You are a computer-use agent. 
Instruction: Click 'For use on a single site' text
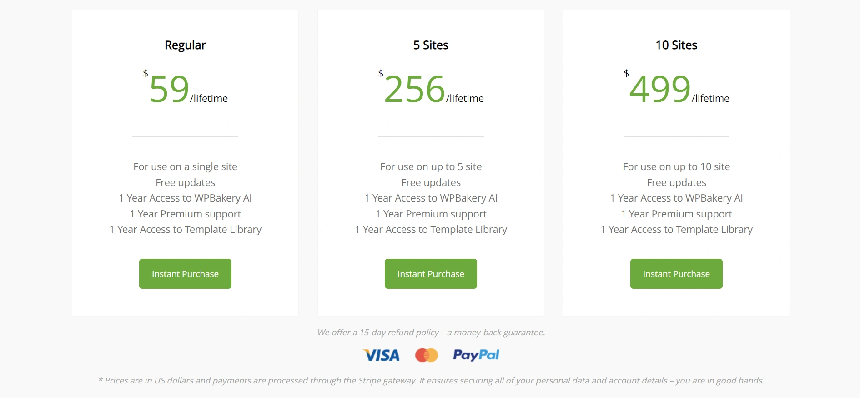click(185, 166)
